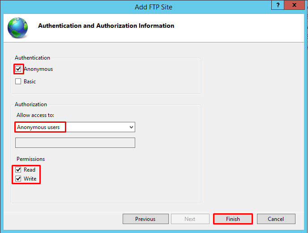Click the empty field below the dropdown
Viewport: 308px width, 233px height.
[75, 143]
